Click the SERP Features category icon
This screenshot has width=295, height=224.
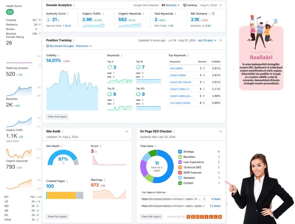pyautogui.click(x=180, y=173)
